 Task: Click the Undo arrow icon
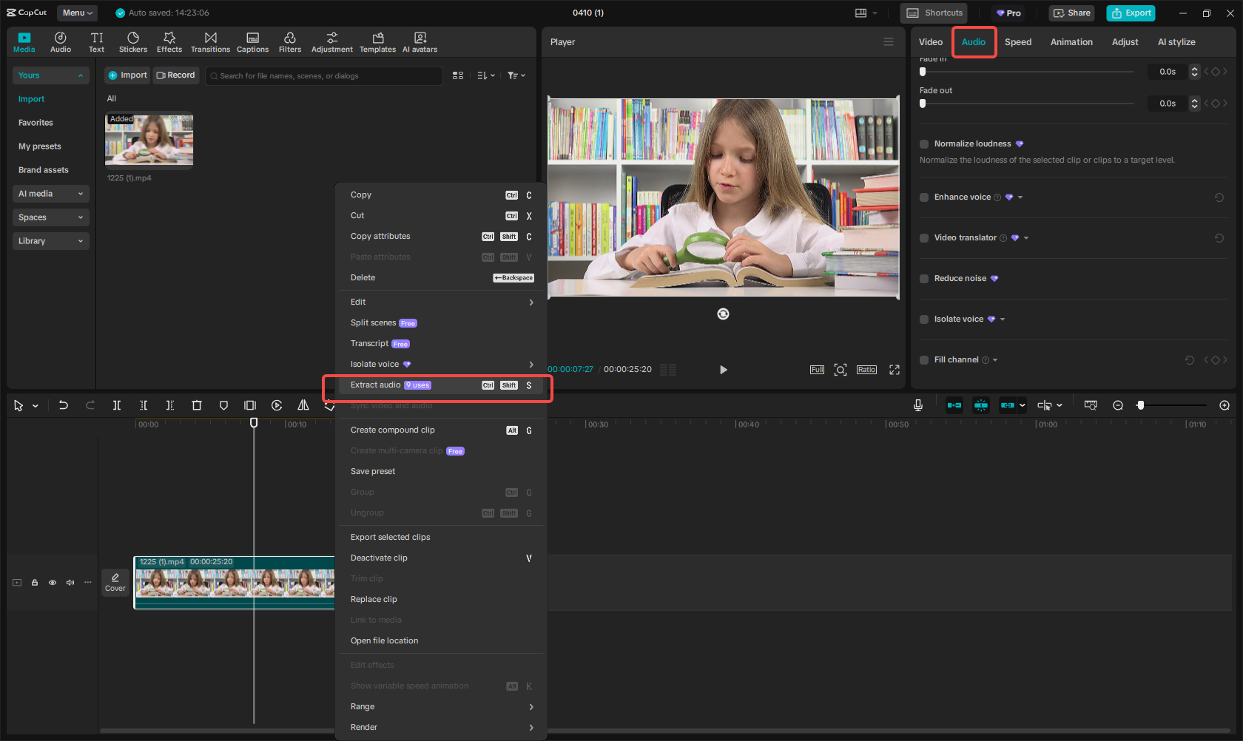click(x=64, y=405)
